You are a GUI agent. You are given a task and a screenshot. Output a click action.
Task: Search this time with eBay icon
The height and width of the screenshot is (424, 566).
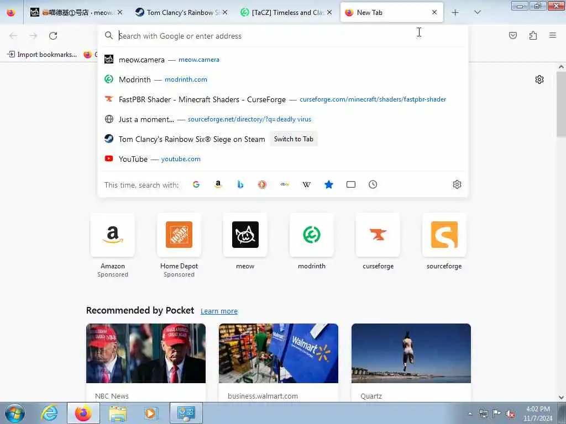click(x=285, y=184)
